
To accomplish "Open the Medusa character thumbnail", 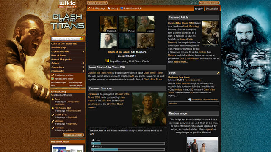I will click(146, 41).
